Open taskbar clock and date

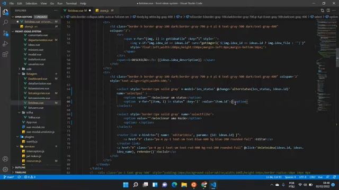point(323,185)
